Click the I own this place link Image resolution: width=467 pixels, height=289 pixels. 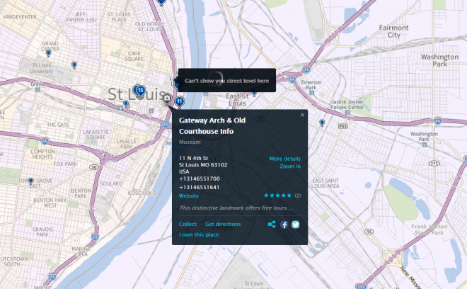[x=199, y=234]
